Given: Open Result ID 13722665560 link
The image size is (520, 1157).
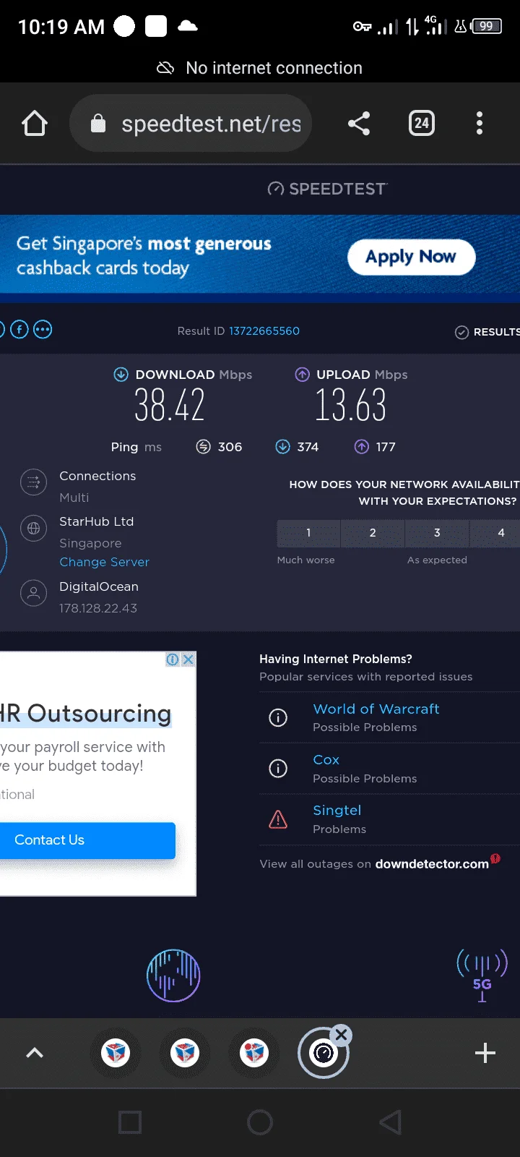Looking at the screenshot, I should coord(264,331).
